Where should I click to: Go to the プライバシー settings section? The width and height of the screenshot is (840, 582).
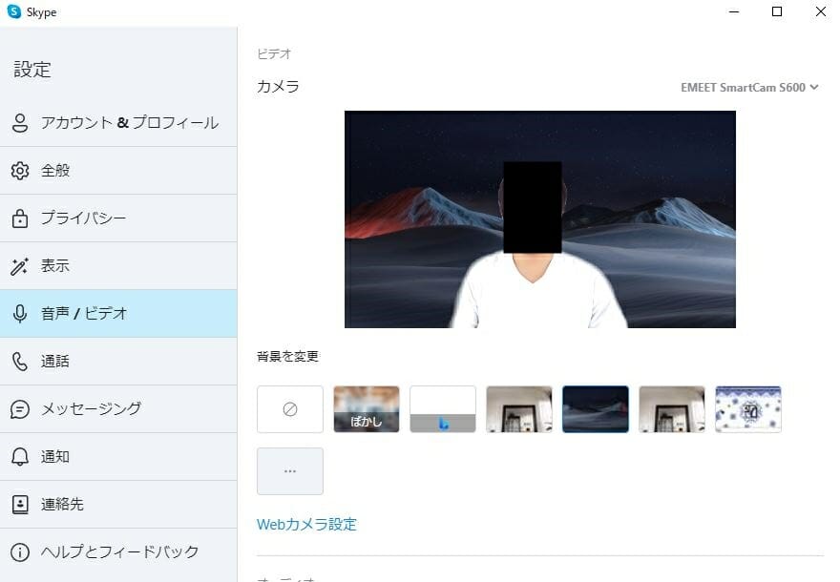[83, 218]
